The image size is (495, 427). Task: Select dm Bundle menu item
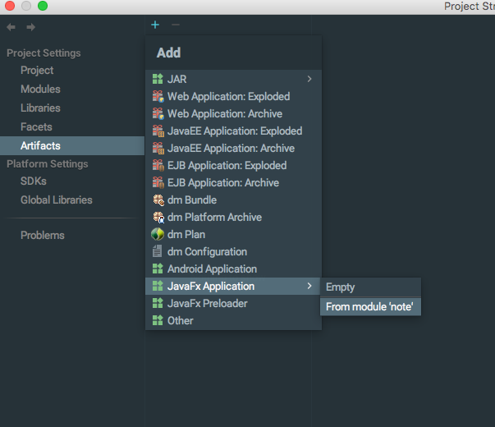[233, 200]
